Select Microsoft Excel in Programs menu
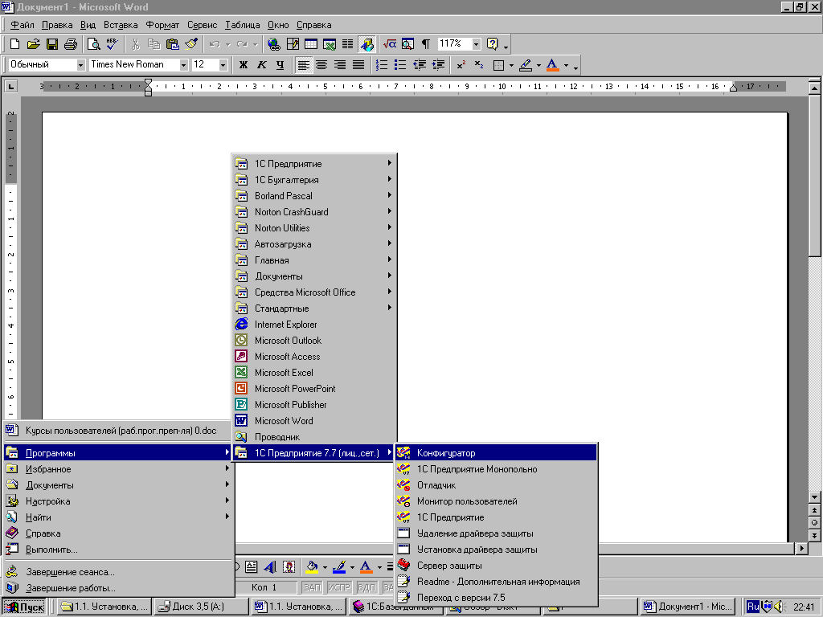The height and width of the screenshot is (617, 823). (314, 373)
